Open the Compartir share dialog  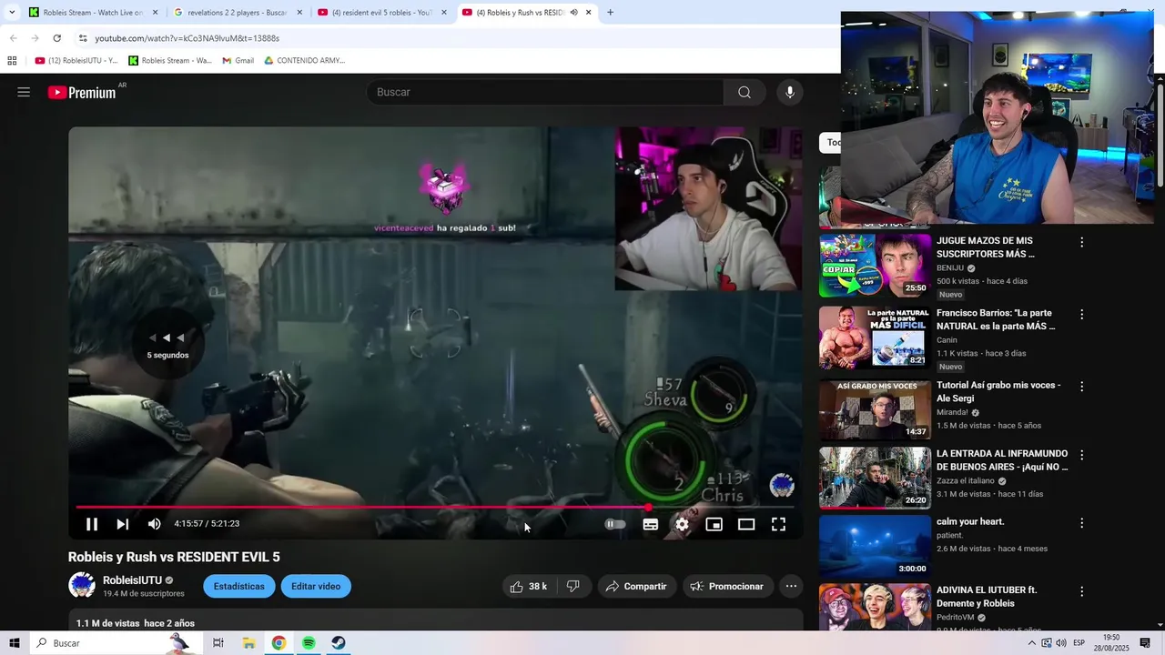click(x=636, y=587)
